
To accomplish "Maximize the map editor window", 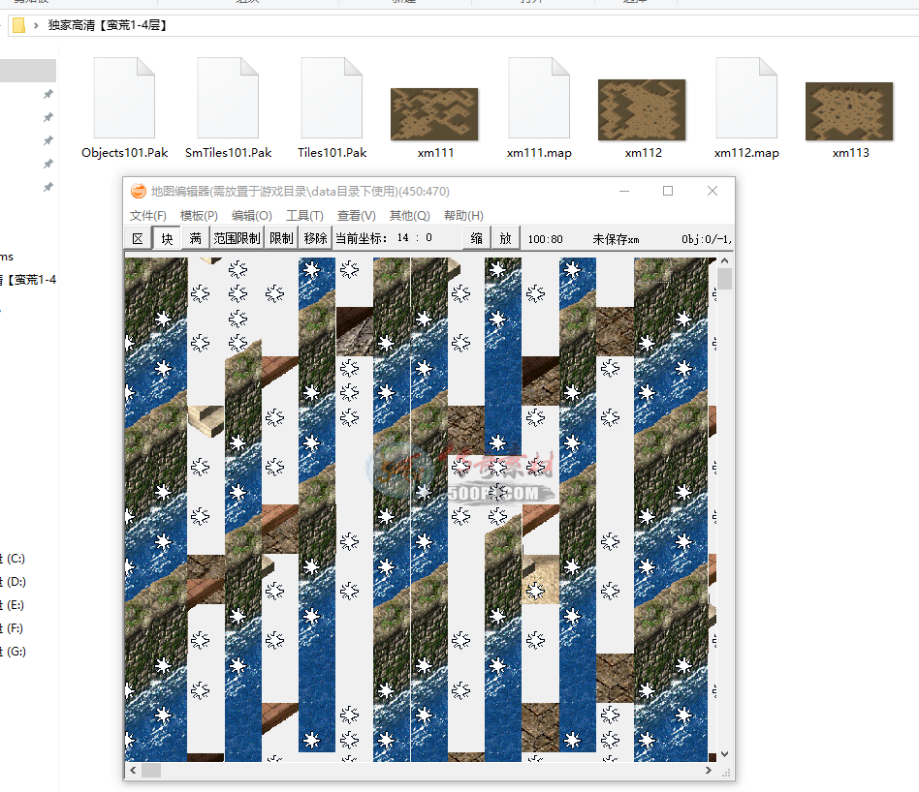I will [x=668, y=191].
